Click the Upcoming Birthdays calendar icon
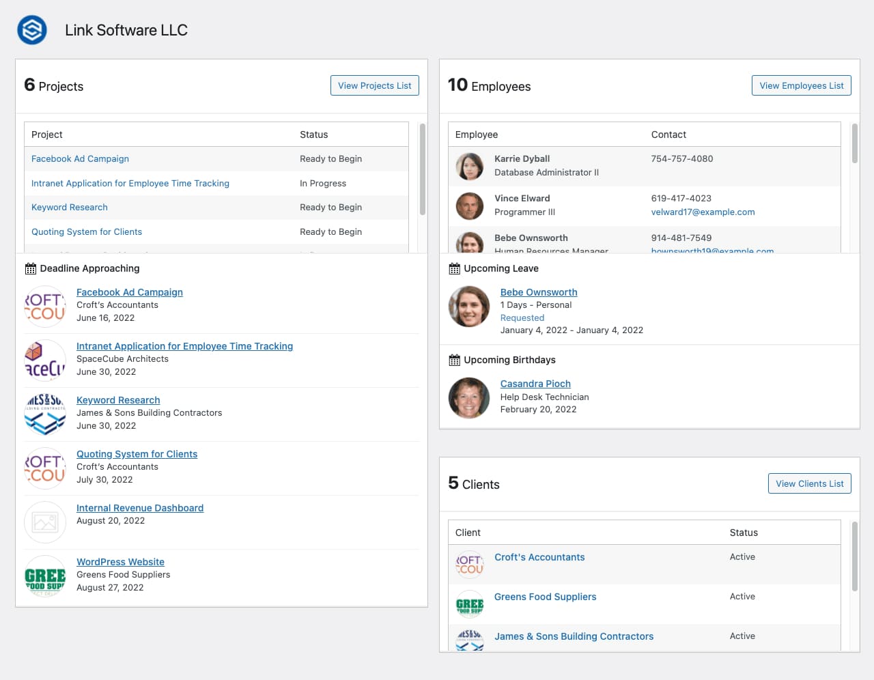The height and width of the screenshot is (680, 874). (454, 360)
